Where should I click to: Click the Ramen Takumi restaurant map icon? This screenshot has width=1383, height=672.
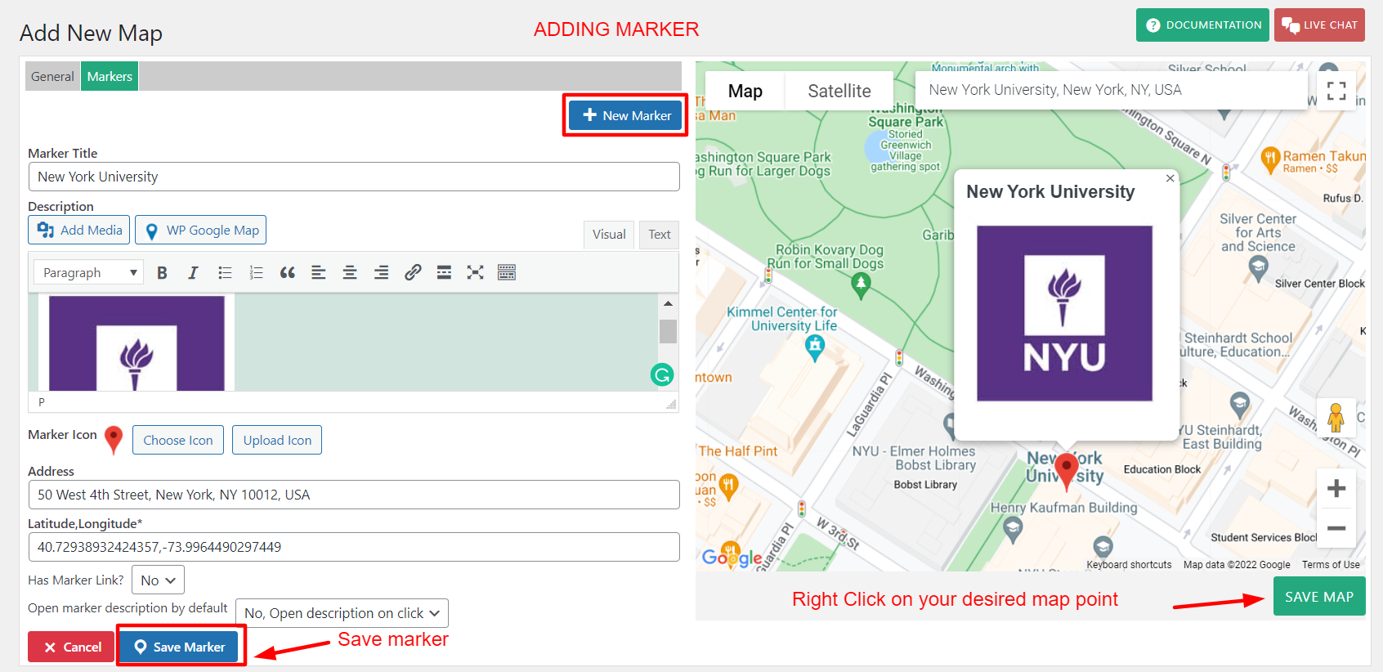tap(1269, 160)
